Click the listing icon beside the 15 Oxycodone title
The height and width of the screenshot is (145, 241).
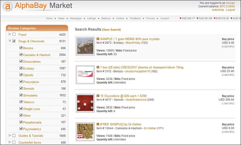coord(98,96)
